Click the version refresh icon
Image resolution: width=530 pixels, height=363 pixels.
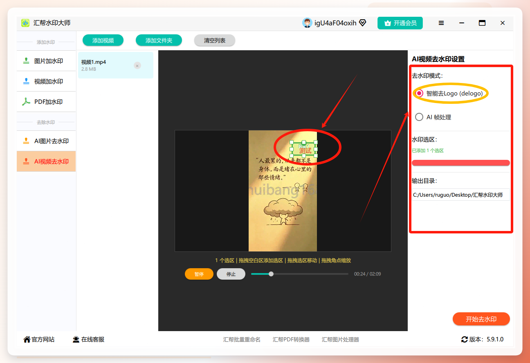click(x=464, y=339)
